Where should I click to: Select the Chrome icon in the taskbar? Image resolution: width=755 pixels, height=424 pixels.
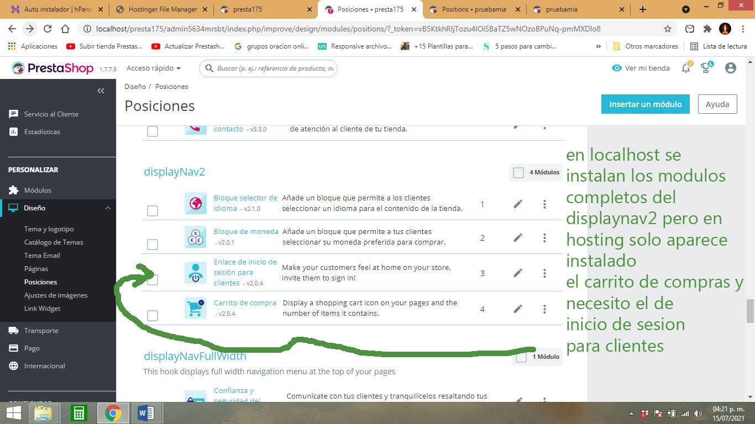click(x=113, y=413)
